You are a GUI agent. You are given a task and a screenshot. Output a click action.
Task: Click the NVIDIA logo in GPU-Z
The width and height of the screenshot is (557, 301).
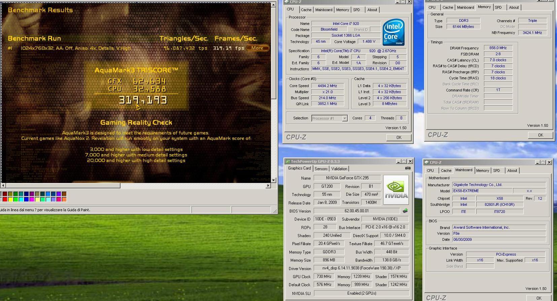(396, 190)
